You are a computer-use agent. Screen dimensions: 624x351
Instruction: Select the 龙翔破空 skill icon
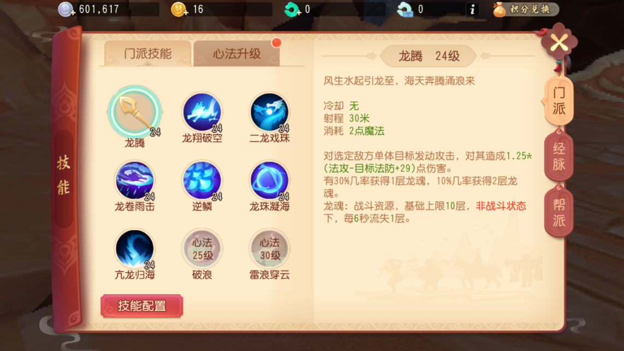coord(202,112)
